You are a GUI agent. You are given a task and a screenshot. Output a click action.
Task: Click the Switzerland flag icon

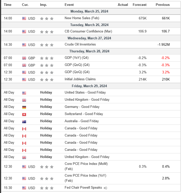pyautogui.click(x=24, y=114)
